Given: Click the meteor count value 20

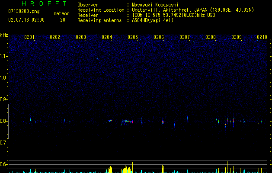Looking at the screenshot, I should click(63, 20).
